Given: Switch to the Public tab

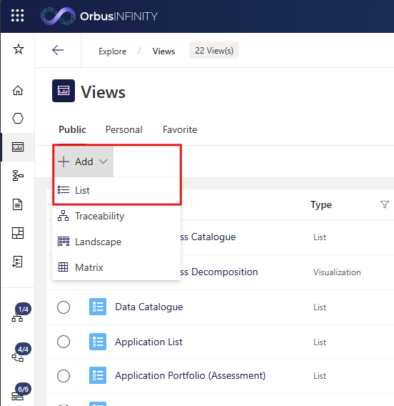Looking at the screenshot, I should tap(72, 129).
